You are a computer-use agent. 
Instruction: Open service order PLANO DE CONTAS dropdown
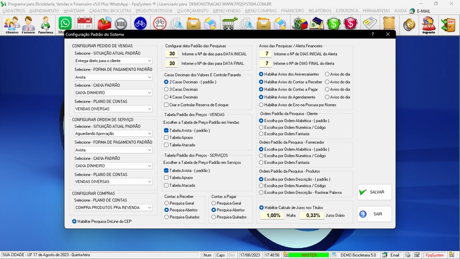click(x=113, y=181)
